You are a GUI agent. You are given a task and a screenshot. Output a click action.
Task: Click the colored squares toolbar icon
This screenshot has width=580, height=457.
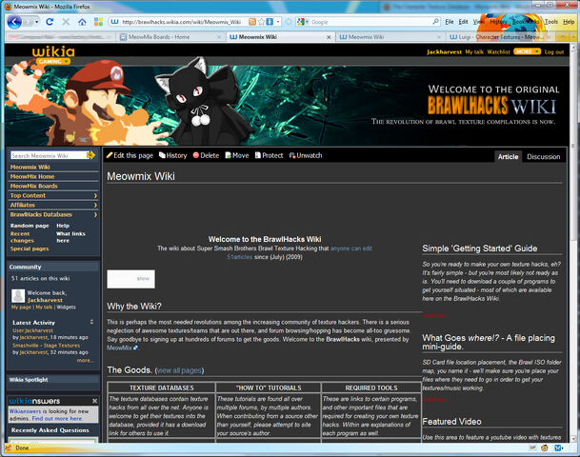pyautogui.click(x=98, y=22)
